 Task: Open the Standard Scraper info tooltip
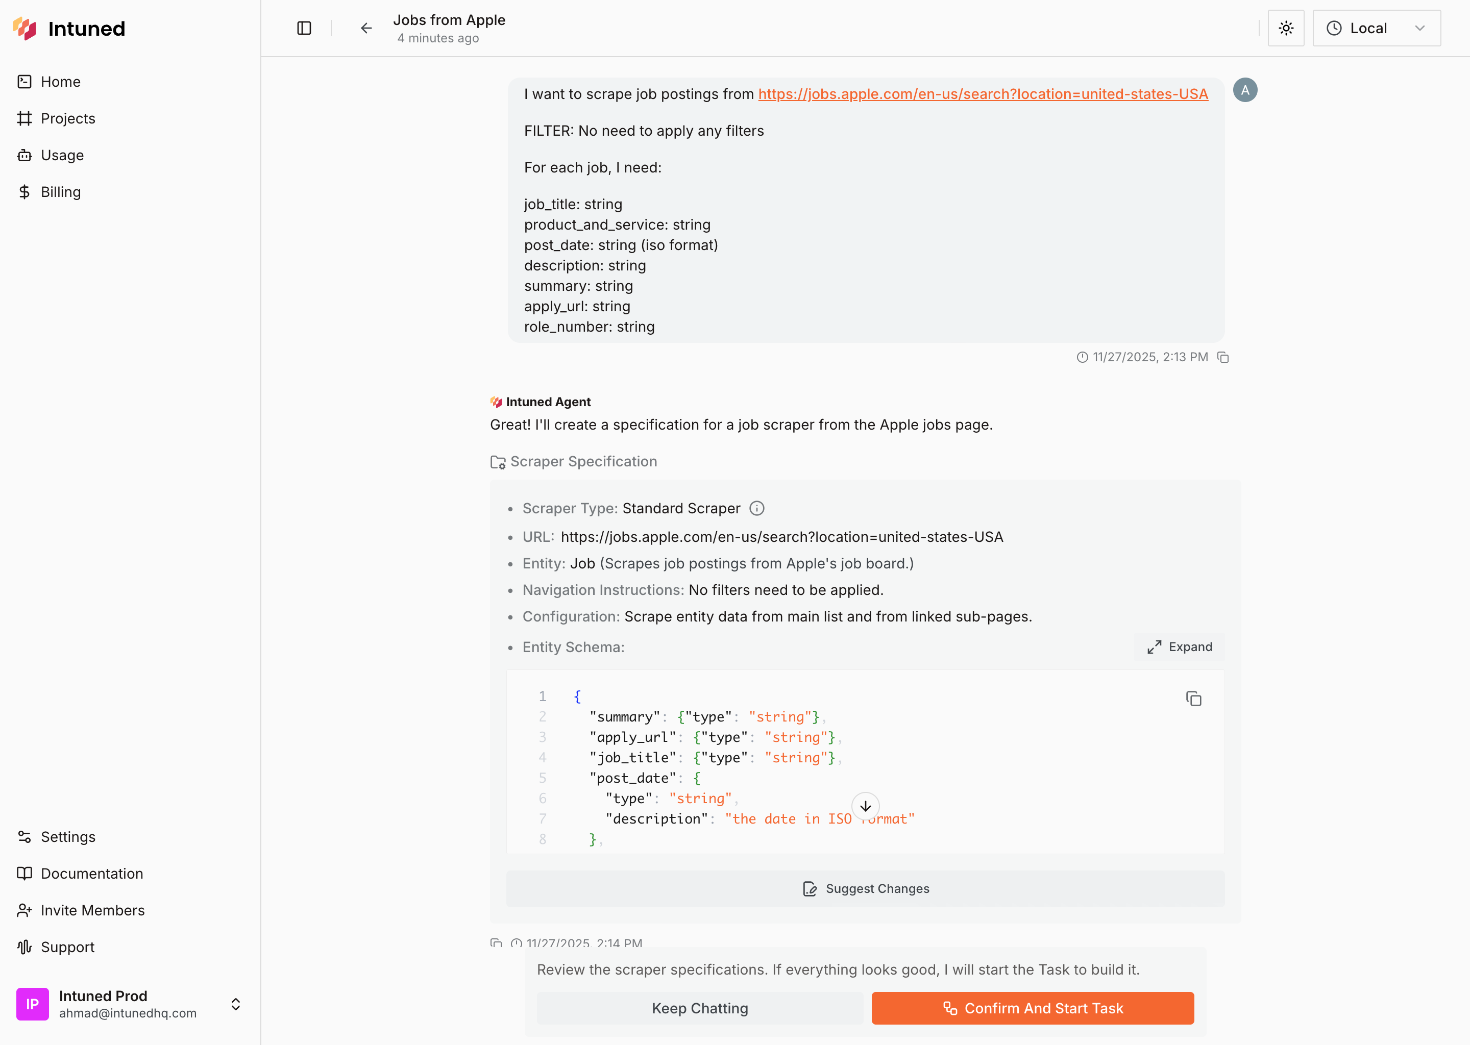pyautogui.click(x=757, y=508)
